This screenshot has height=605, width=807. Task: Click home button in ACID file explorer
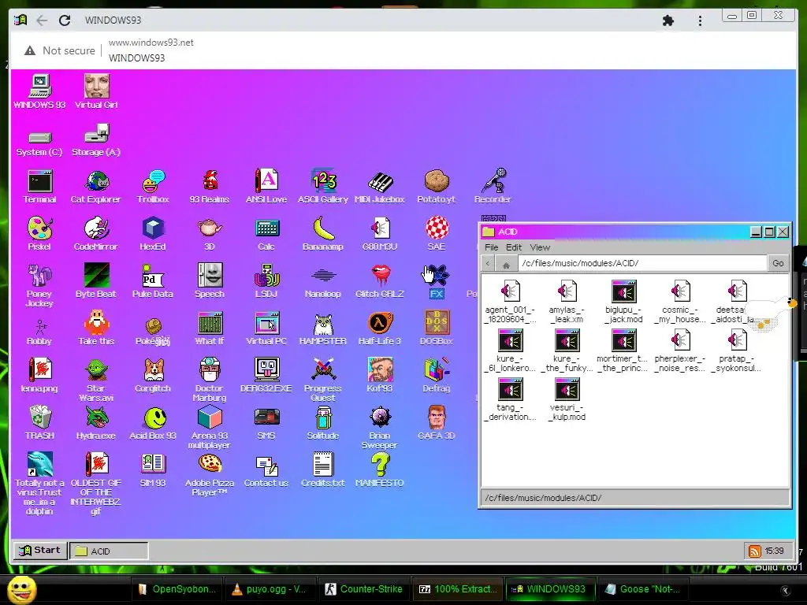(x=506, y=264)
